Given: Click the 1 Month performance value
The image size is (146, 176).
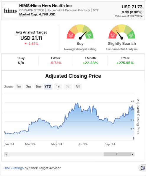Looking at the screenshot, I should [90, 63].
